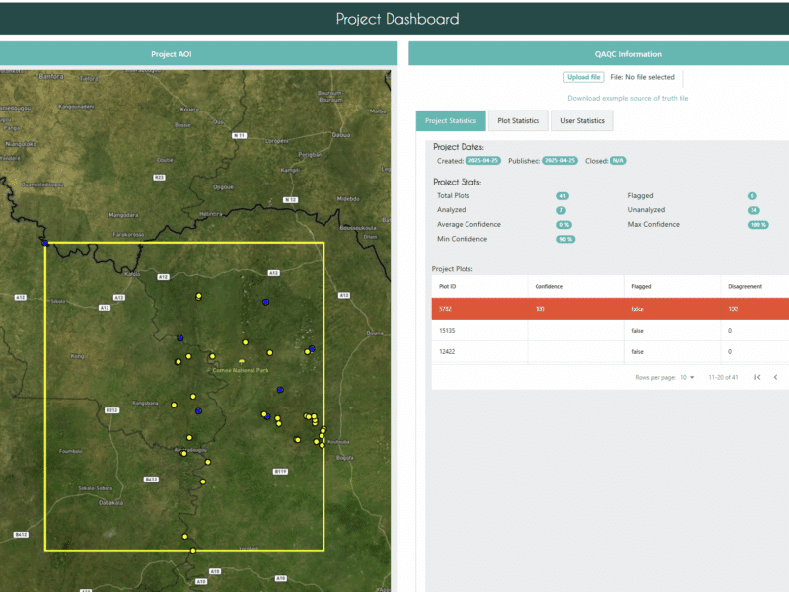The image size is (789, 592).
Task: Click the Bouna label on the map
Action: tap(375, 333)
